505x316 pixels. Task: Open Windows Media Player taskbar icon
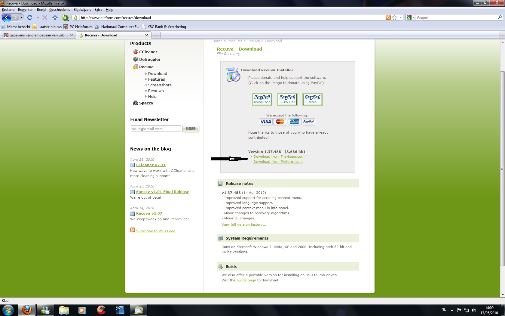[x=82, y=310]
